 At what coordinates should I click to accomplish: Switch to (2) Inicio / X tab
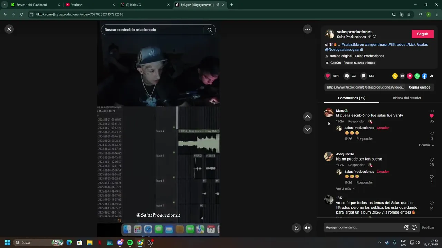(x=145, y=5)
